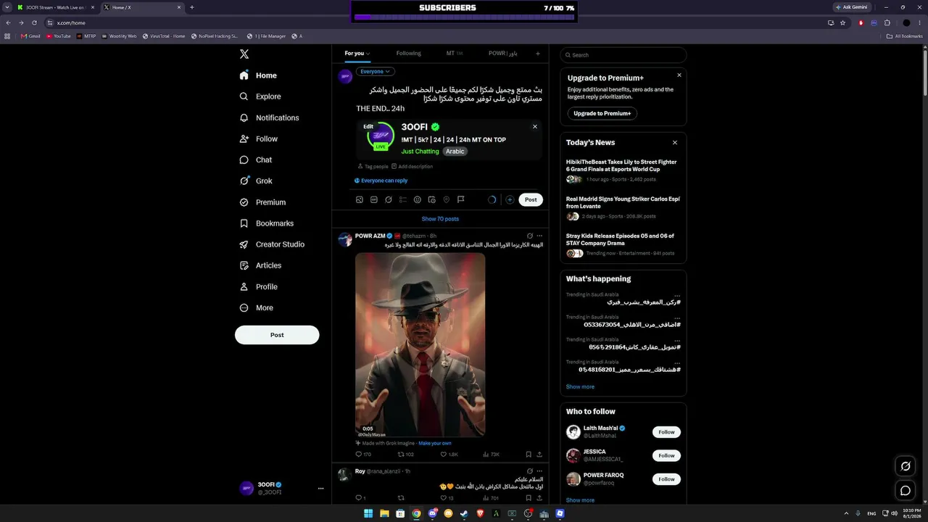The height and width of the screenshot is (522, 928).
Task: Open the Brave browser from taskbar
Action: 480,513
